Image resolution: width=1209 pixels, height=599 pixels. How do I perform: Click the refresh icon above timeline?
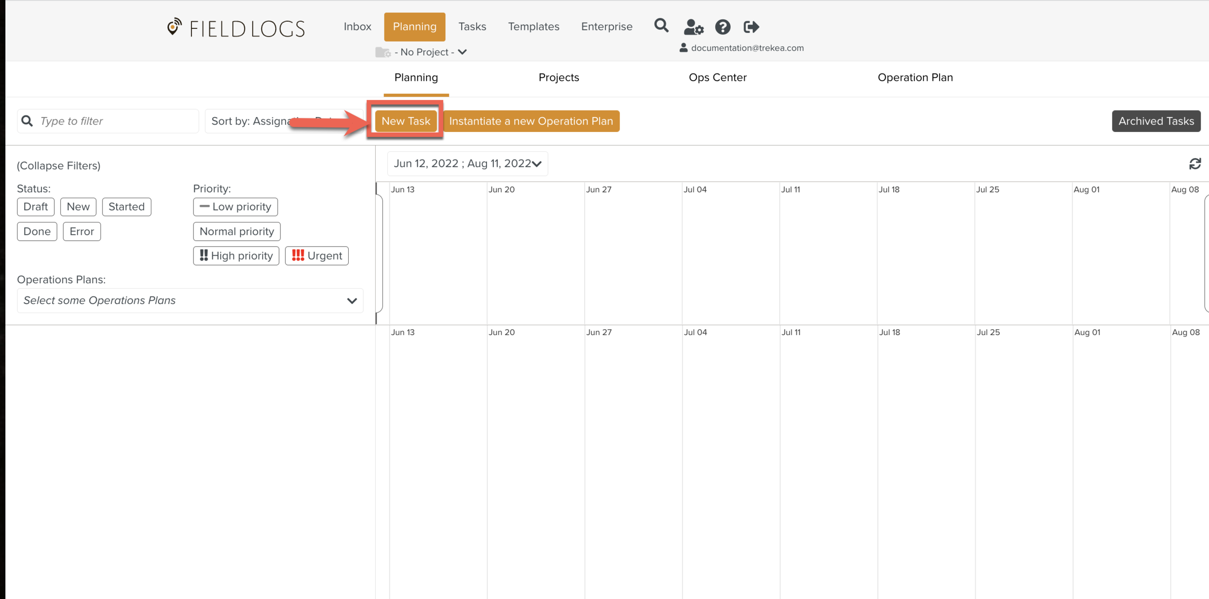click(x=1194, y=164)
